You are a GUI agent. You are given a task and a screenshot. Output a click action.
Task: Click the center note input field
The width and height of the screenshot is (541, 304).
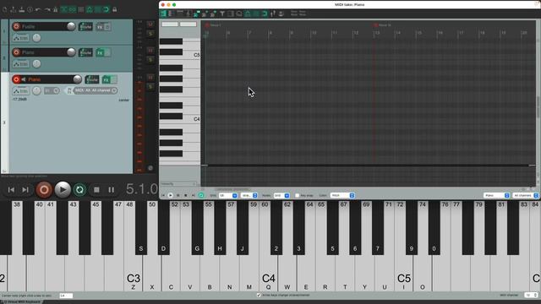point(66,296)
